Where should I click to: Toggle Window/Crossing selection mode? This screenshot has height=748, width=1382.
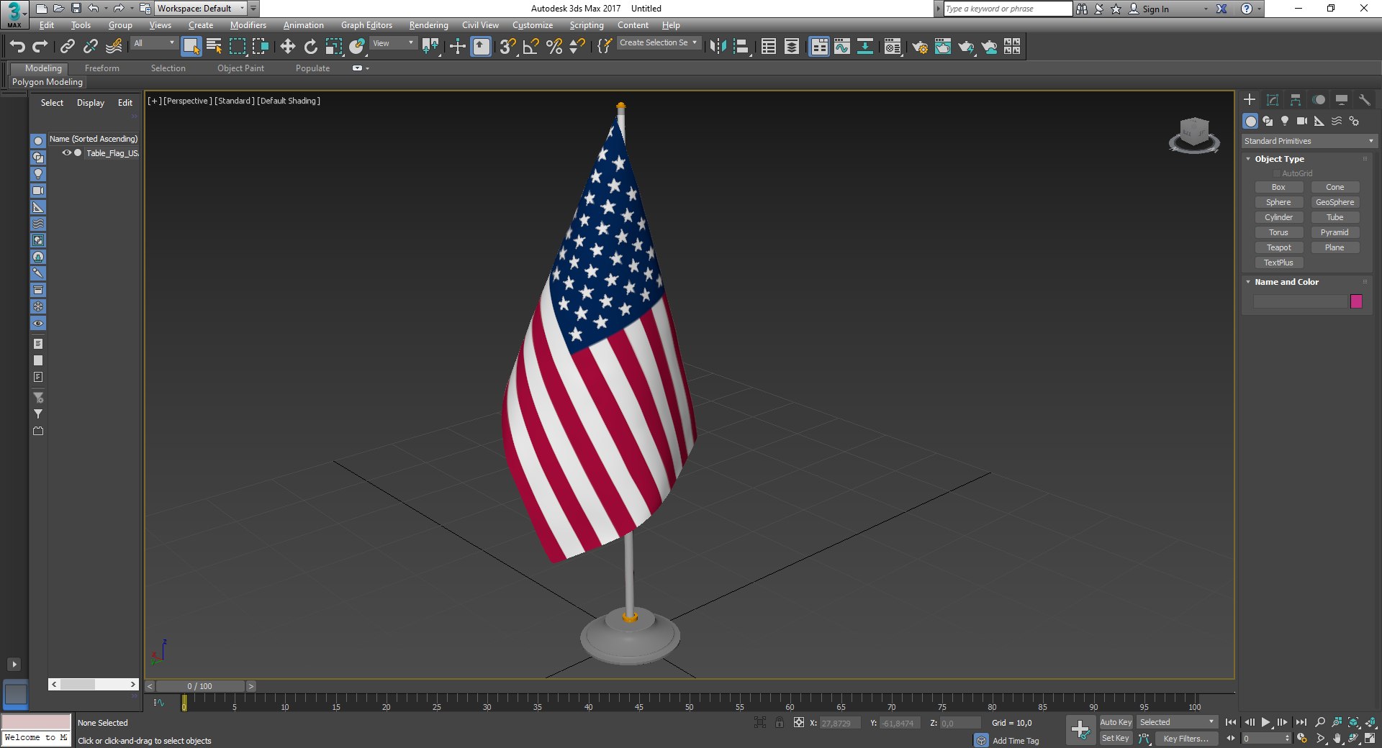[260, 47]
